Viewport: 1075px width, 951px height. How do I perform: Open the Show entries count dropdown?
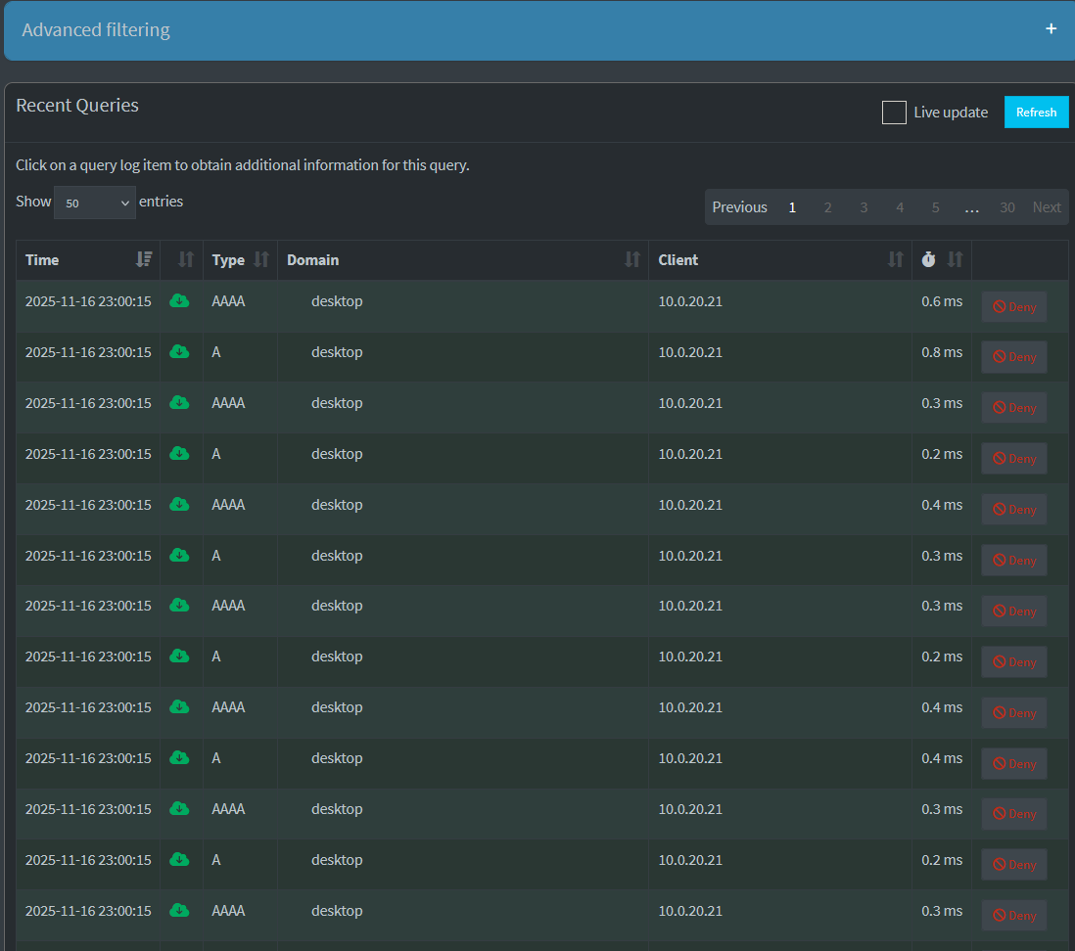(x=95, y=203)
